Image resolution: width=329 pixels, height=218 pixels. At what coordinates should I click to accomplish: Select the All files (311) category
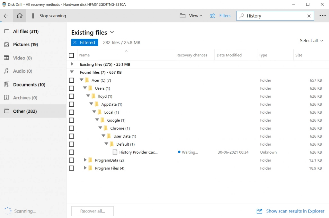(33, 31)
